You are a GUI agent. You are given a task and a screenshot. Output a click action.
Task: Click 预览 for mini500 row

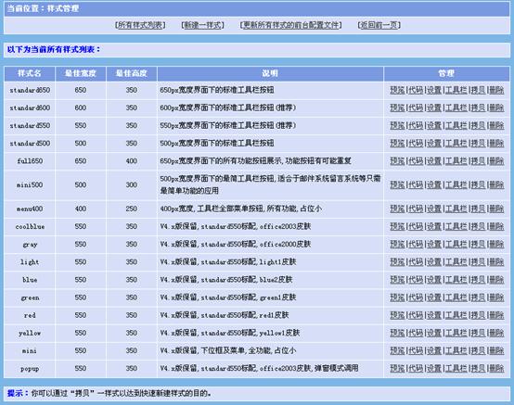397,184
